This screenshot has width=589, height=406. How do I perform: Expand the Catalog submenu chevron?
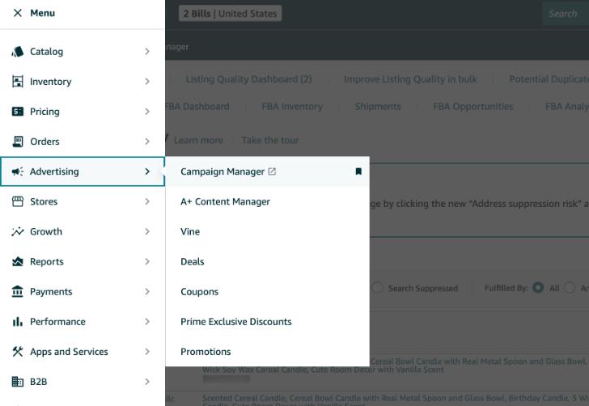[x=147, y=52]
